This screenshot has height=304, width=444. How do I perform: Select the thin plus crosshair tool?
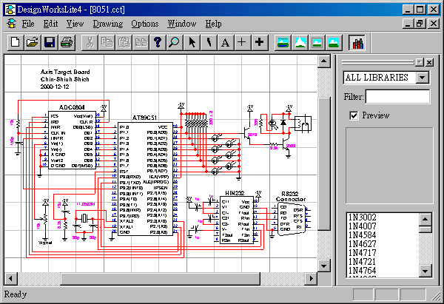(x=242, y=42)
